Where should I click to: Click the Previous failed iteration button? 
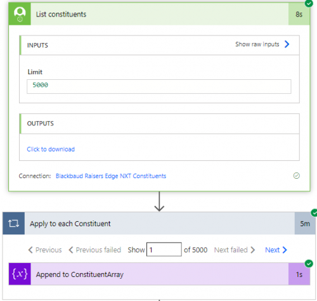[94, 250]
